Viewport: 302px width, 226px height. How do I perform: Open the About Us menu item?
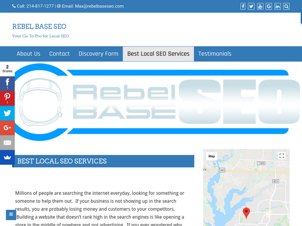pyautogui.click(x=29, y=54)
